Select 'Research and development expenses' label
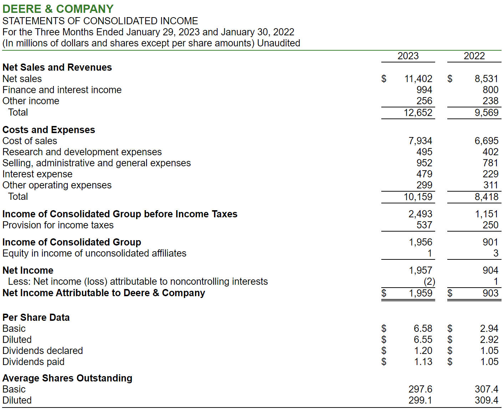Screen dimensions: 504x410 [x=82, y=152]
